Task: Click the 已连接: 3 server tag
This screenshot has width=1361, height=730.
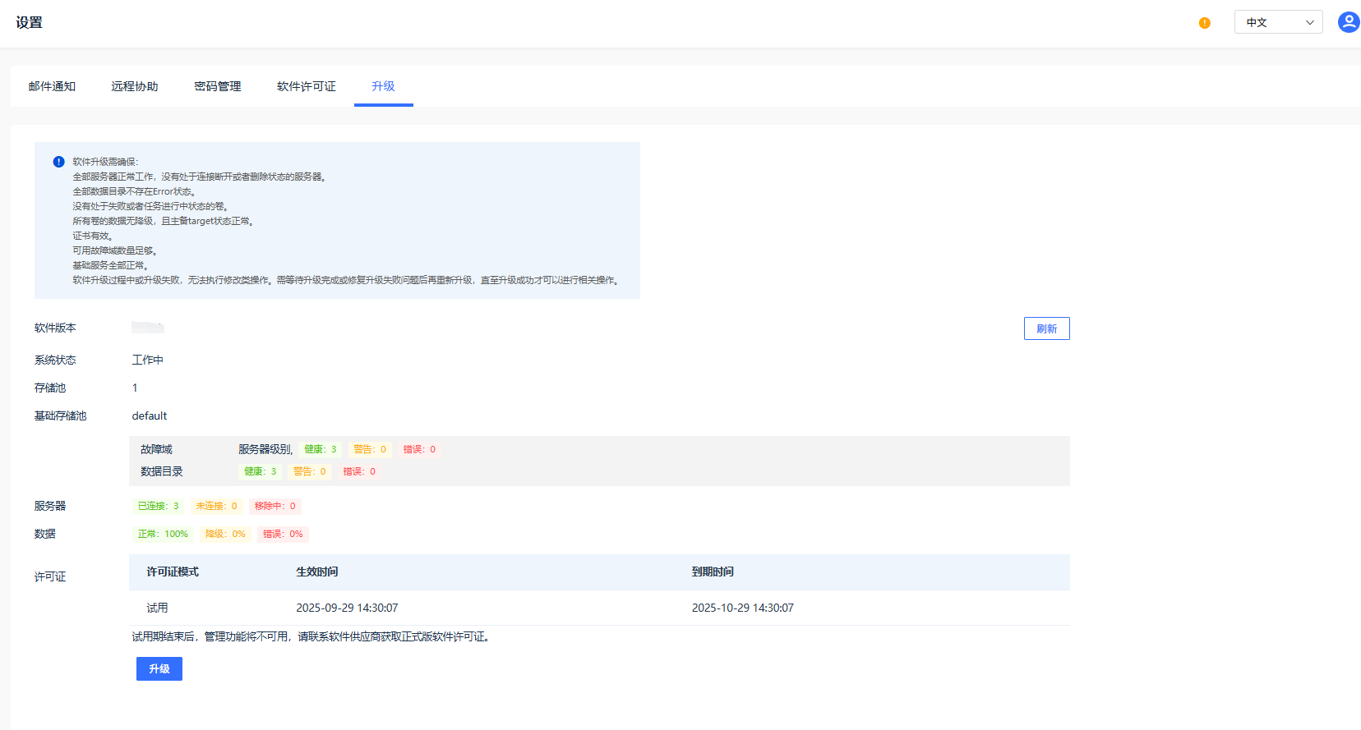Action: pyautogui.click(x=158, y=506)
